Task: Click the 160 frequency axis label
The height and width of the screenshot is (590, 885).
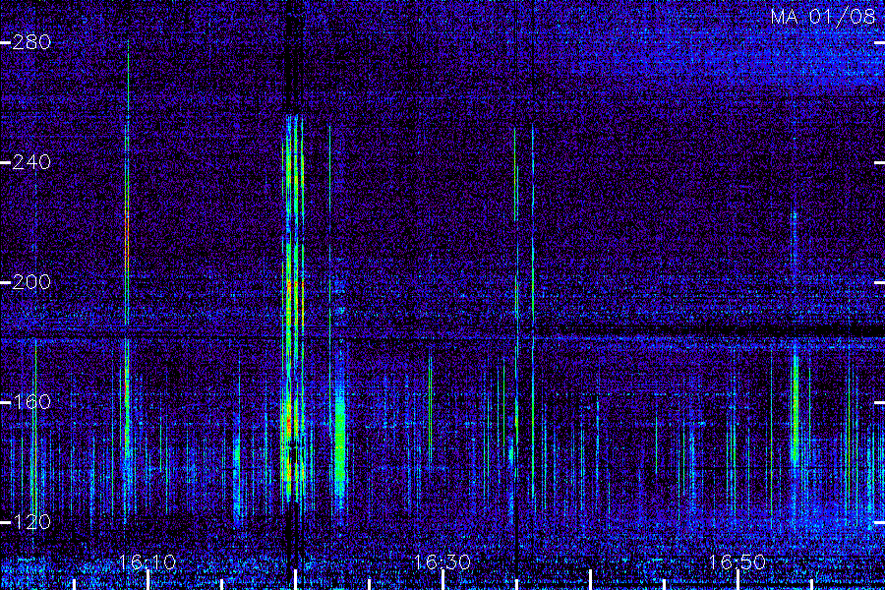Action: [x=31, y=402]
